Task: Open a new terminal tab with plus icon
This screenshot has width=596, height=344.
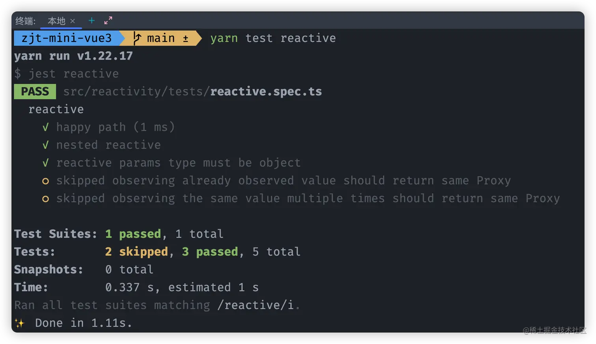Action: tap(91, 20)
